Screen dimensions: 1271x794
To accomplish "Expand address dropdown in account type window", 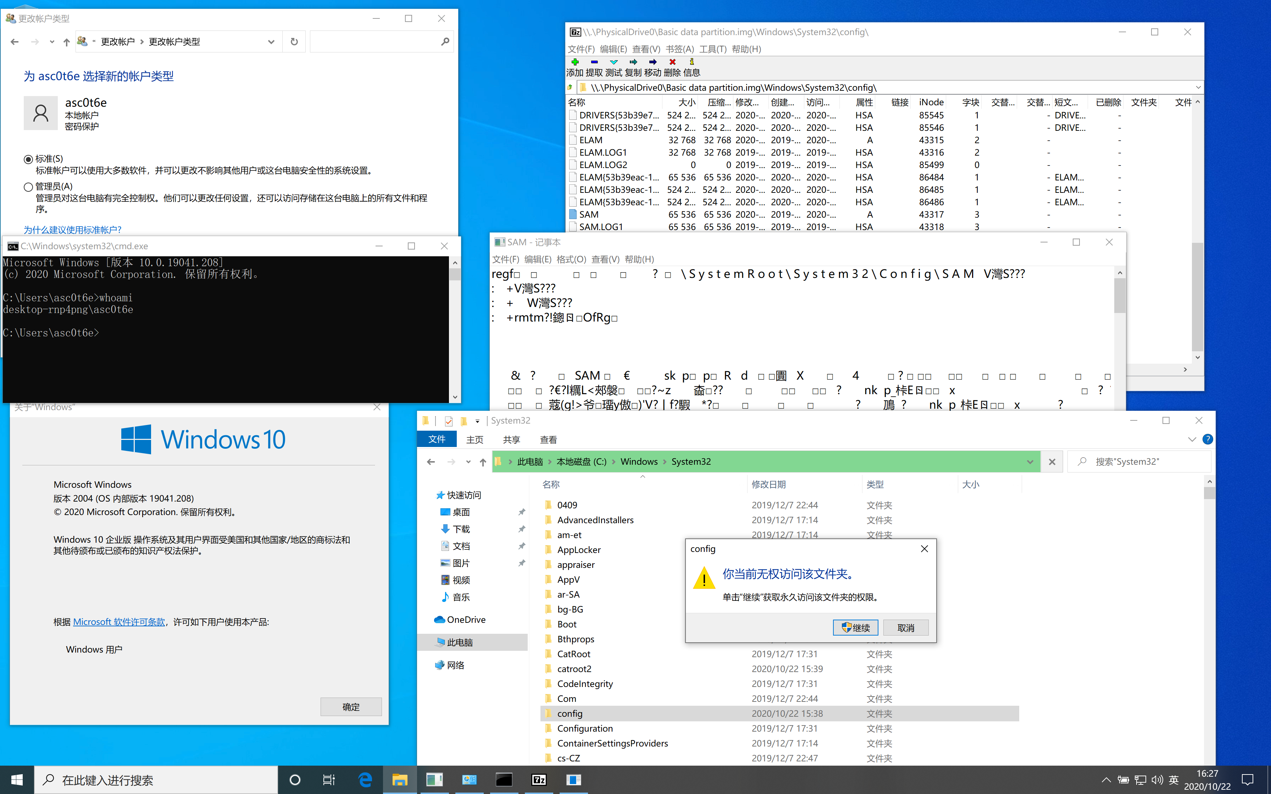I will point(271,41).
